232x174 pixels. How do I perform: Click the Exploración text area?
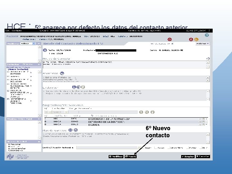click(x=124, y=95)
